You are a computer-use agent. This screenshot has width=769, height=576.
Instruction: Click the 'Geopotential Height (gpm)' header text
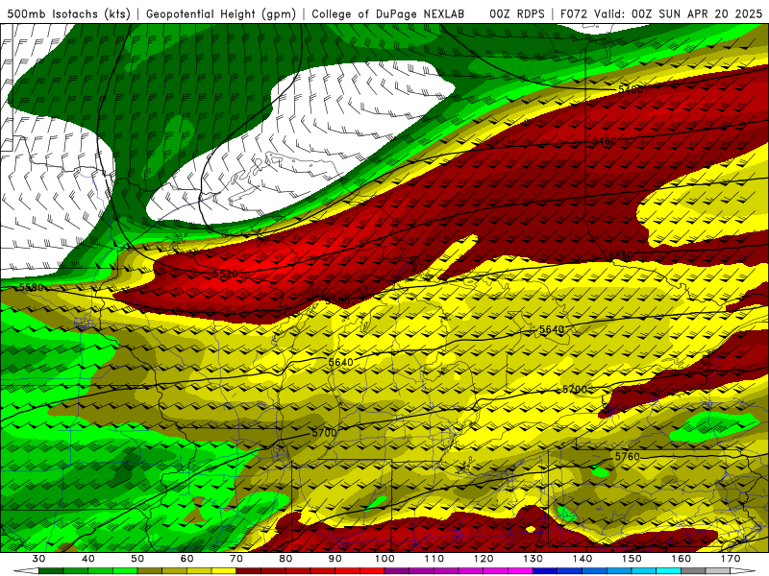click(x=221, y=13)
